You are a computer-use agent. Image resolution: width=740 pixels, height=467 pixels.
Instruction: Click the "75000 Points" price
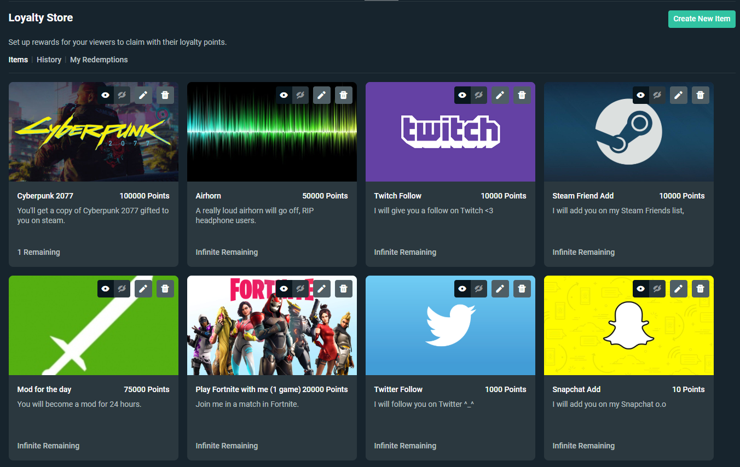coord(147,389)
